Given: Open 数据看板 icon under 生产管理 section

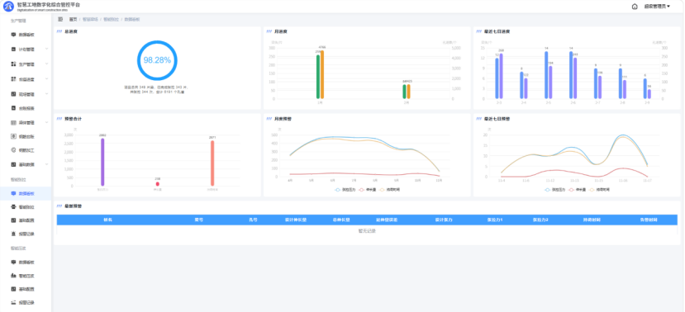Looking at the screenshot, I should (13, 35).
